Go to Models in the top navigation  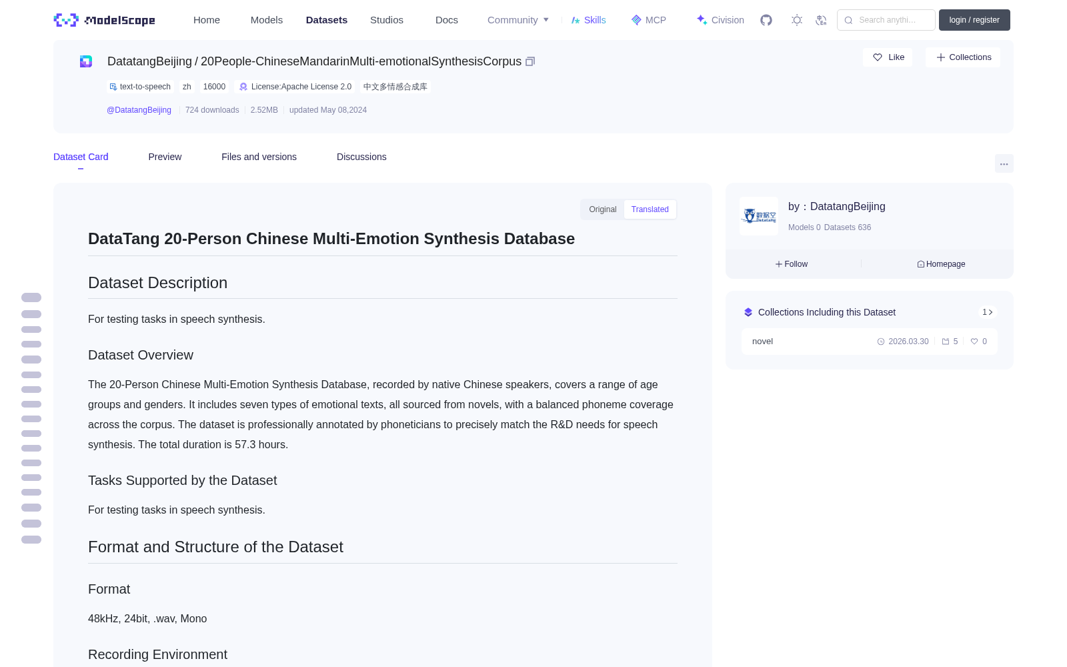click(x=267, y=20)
